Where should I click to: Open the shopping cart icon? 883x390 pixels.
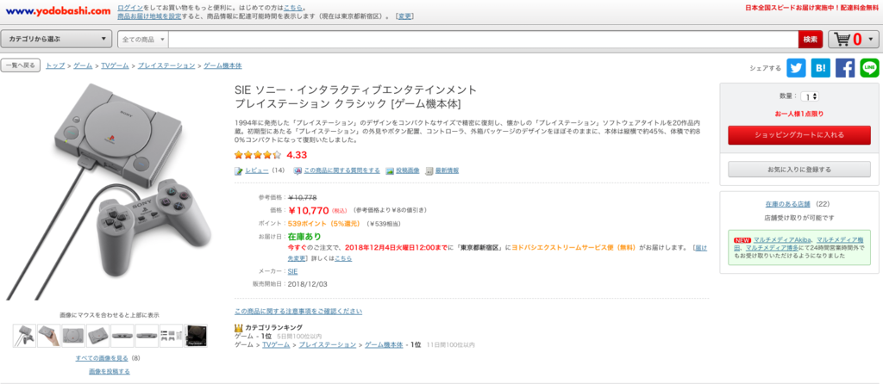[843, 40]
